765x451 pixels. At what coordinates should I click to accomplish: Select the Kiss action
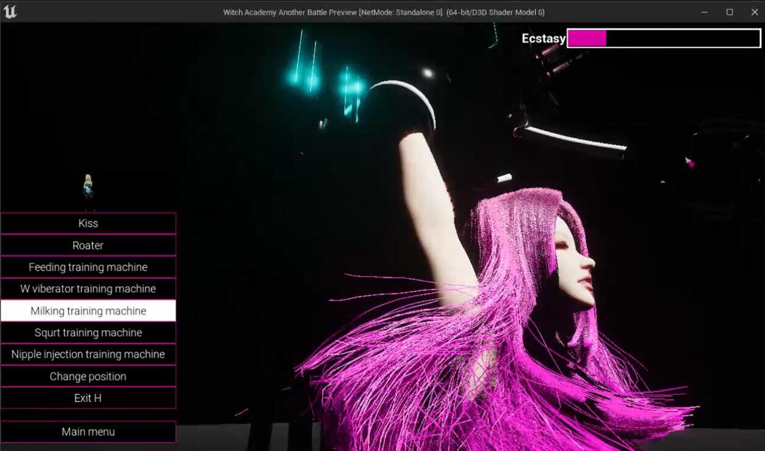[x=88, y=223]
